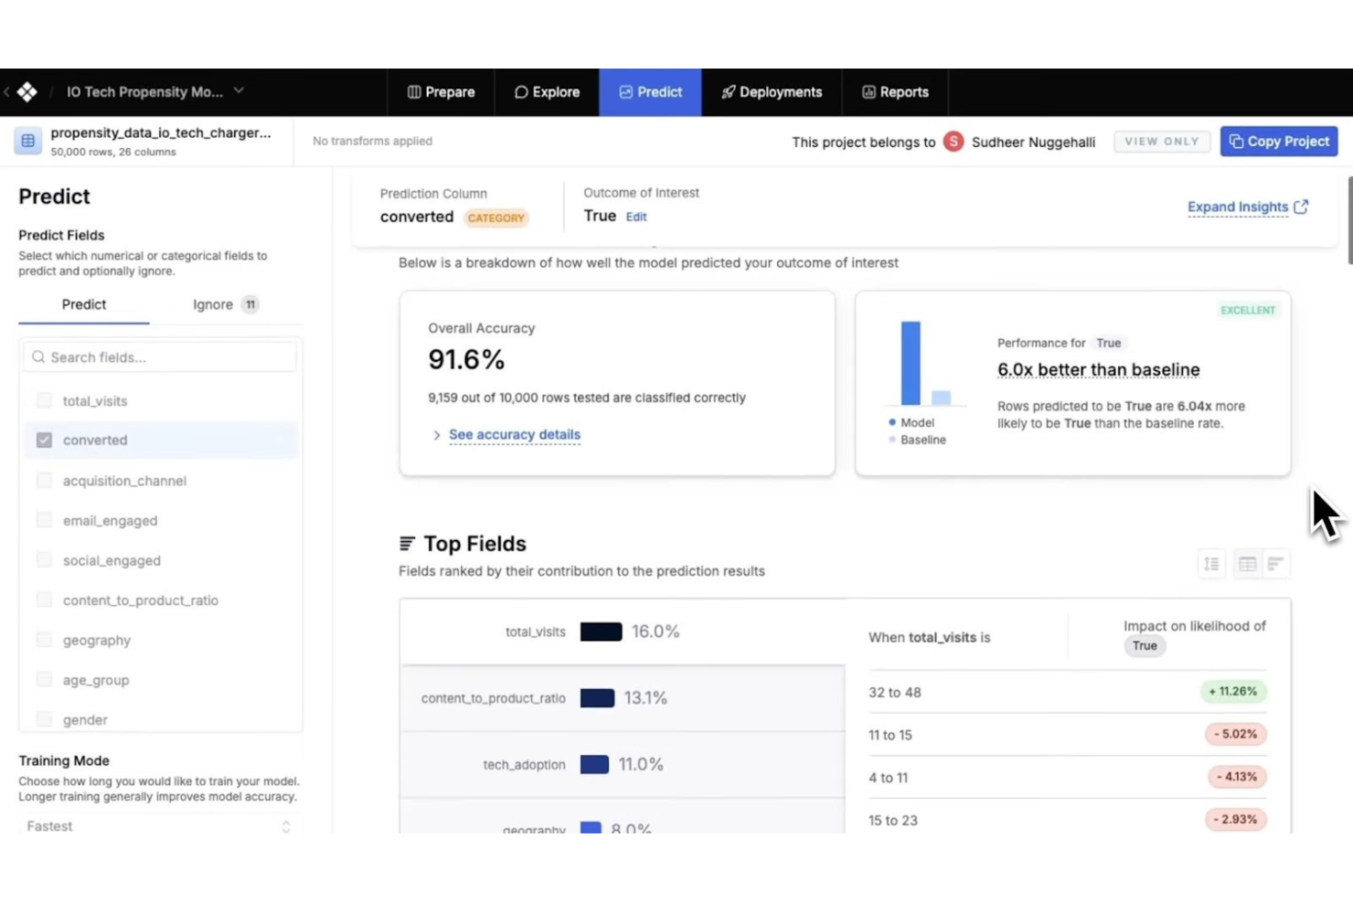Click the back arrow icon in top bar
This screenshot has height=902, width=1353.
tap(5, 91)
